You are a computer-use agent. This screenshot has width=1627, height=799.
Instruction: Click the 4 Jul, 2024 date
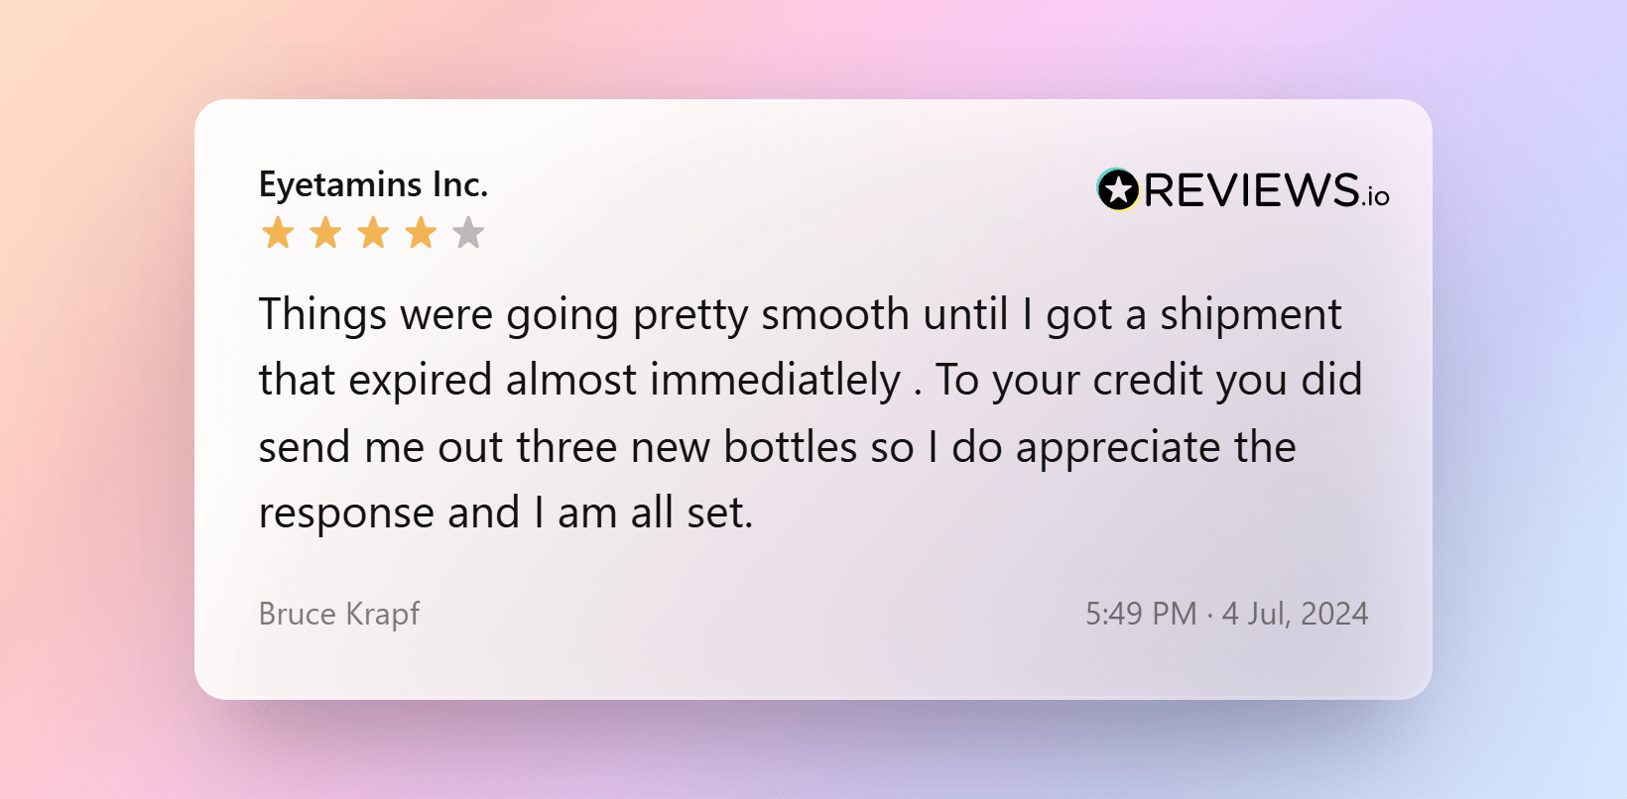pyautogui.click(x=1295, y=614)
